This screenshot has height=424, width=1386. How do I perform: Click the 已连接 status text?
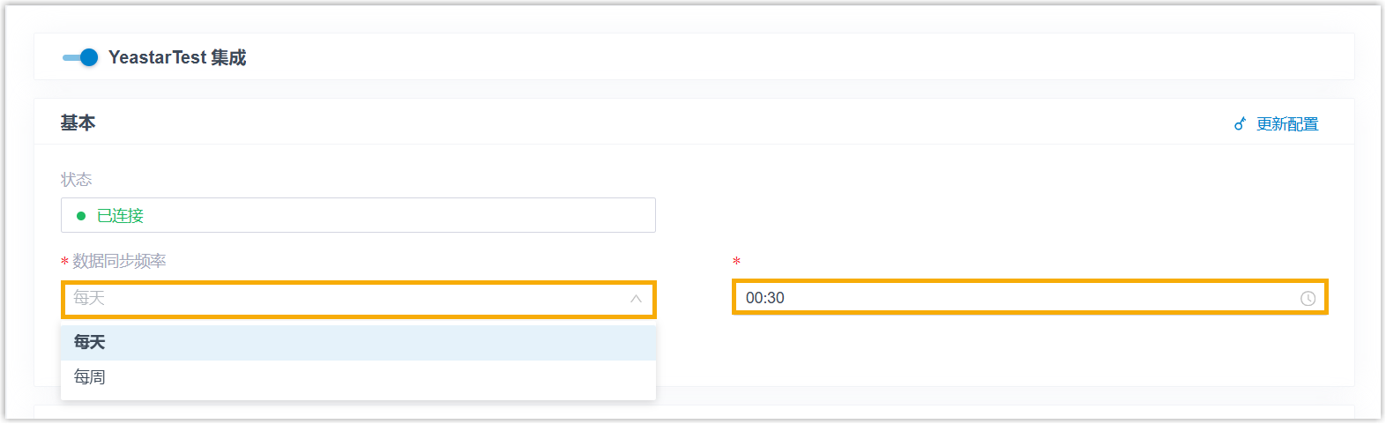(x=120, y=216)
